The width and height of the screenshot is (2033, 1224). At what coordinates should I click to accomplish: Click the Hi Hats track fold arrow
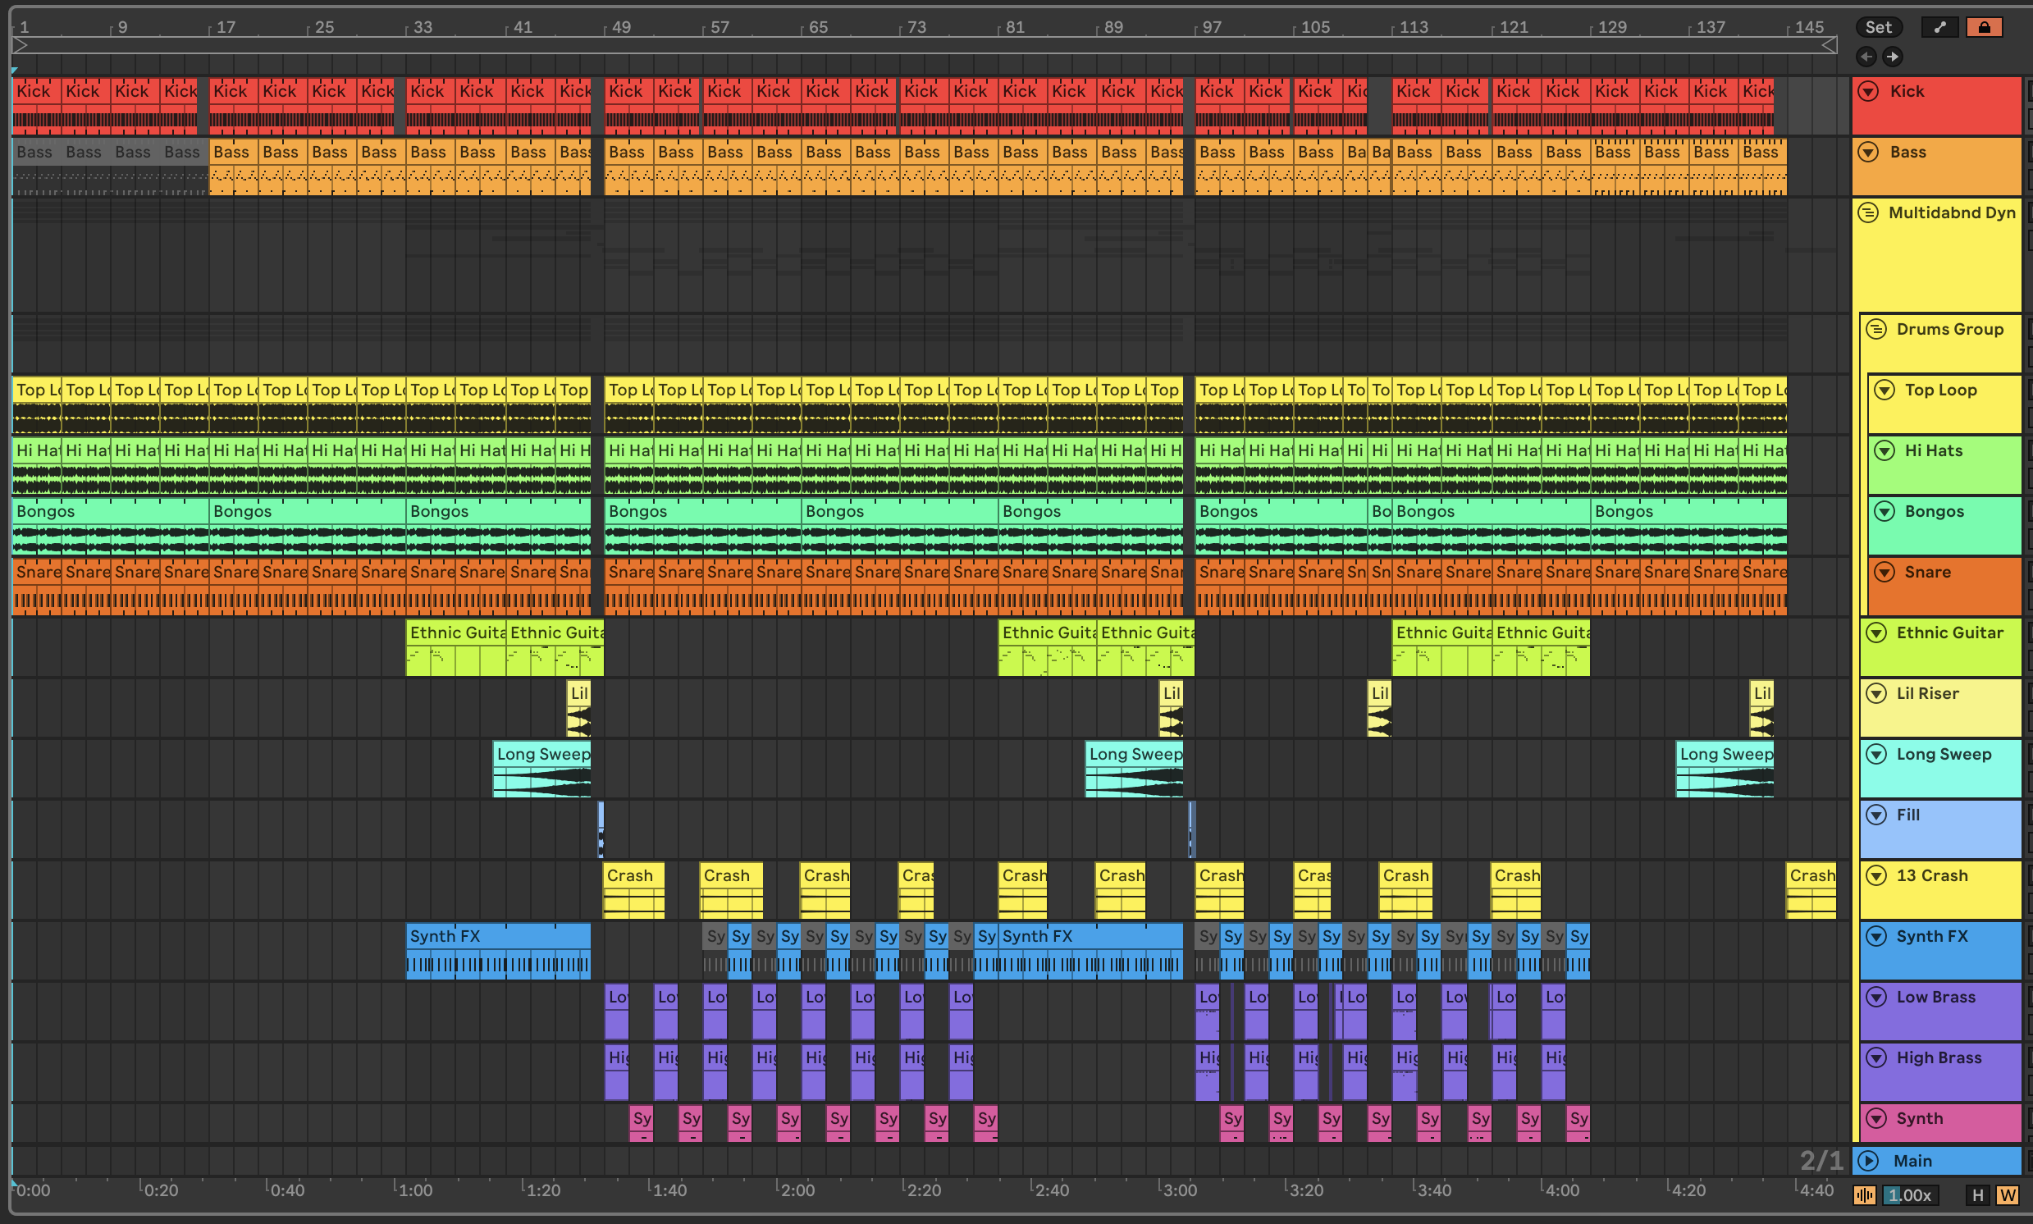point(1885,450)
